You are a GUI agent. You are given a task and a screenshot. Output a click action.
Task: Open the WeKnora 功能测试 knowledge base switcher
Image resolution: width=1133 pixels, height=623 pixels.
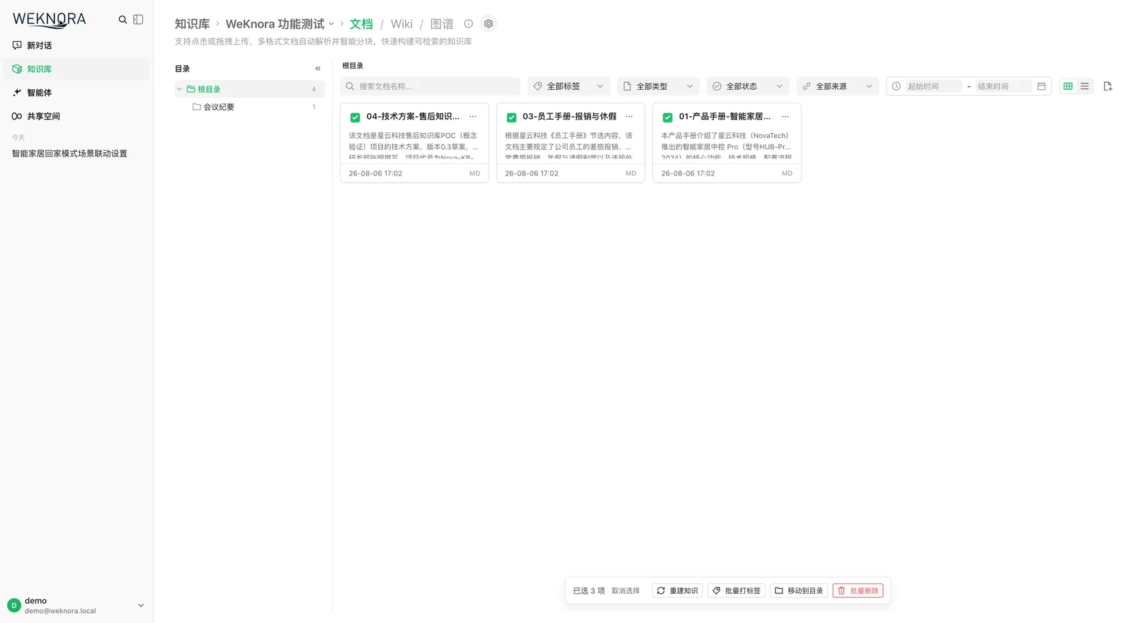tap(280, 24)
